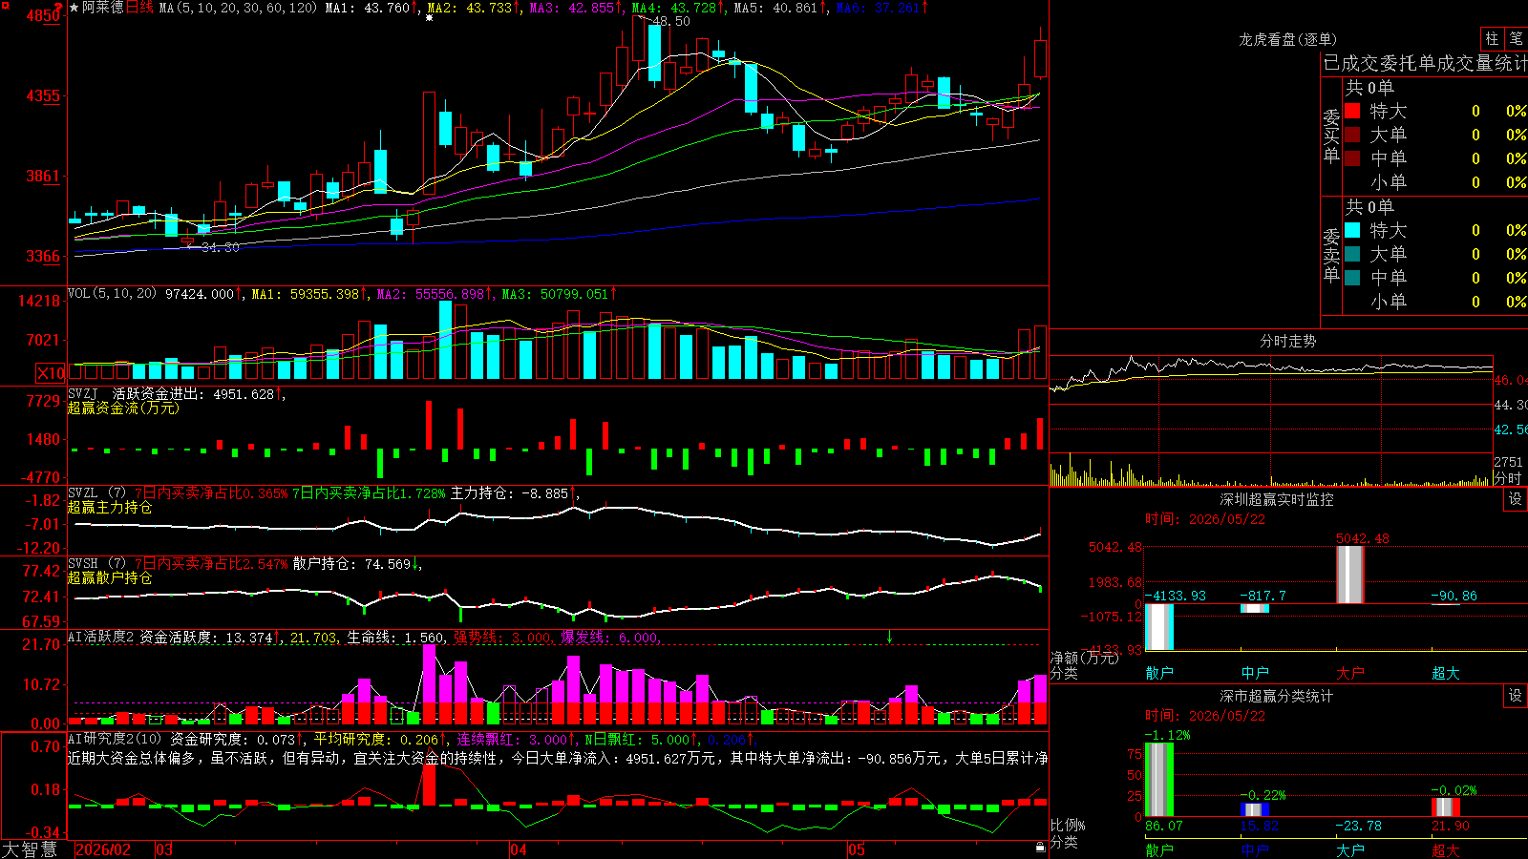
Task: Click the 连续飘红: 3.000 readout
Action: [514, 739]
